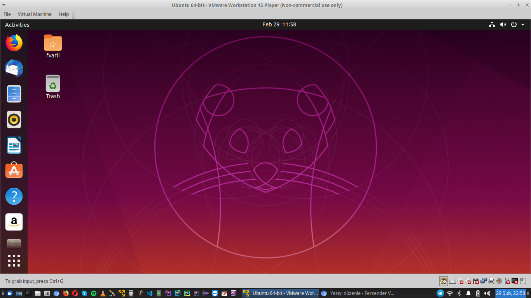Click the volume icon in Ubuntu top bar

(503, 24)
